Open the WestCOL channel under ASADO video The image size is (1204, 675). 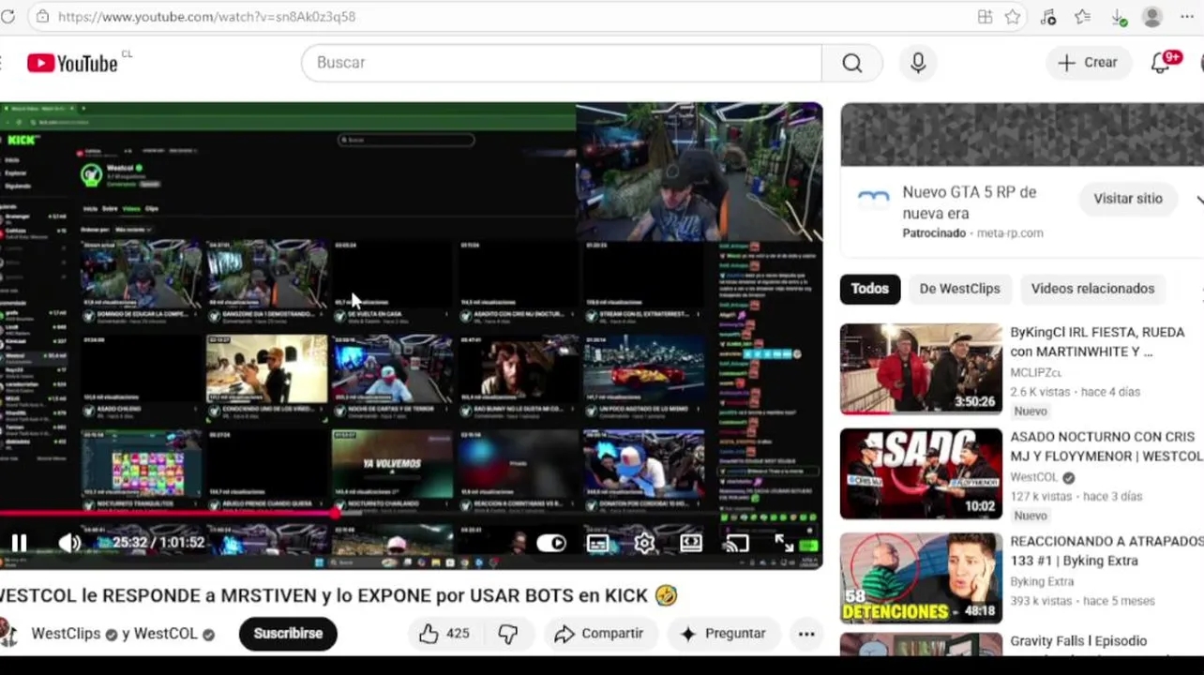tap(1034, 477)
